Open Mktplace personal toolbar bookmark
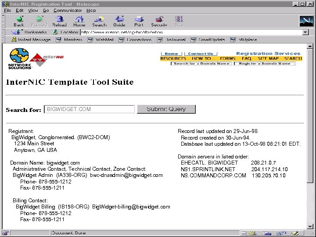This screenshot has height=237, width=316. pos(244,39)
